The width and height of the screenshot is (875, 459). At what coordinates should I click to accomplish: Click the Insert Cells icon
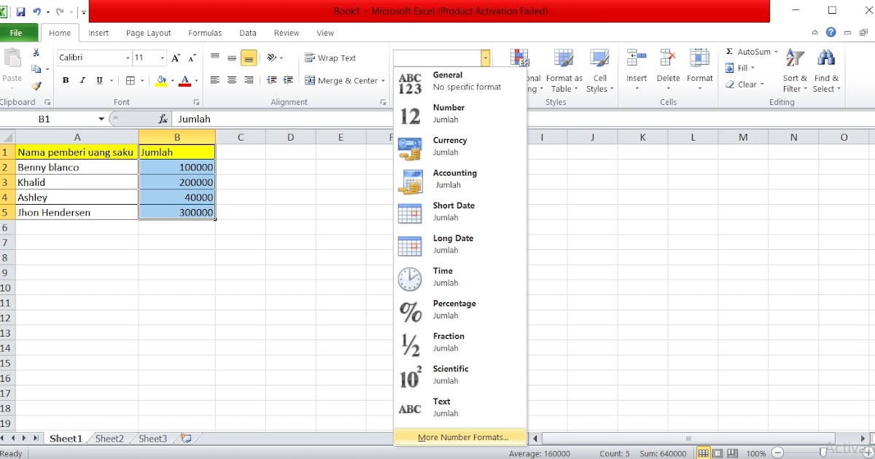coord(636,58)
